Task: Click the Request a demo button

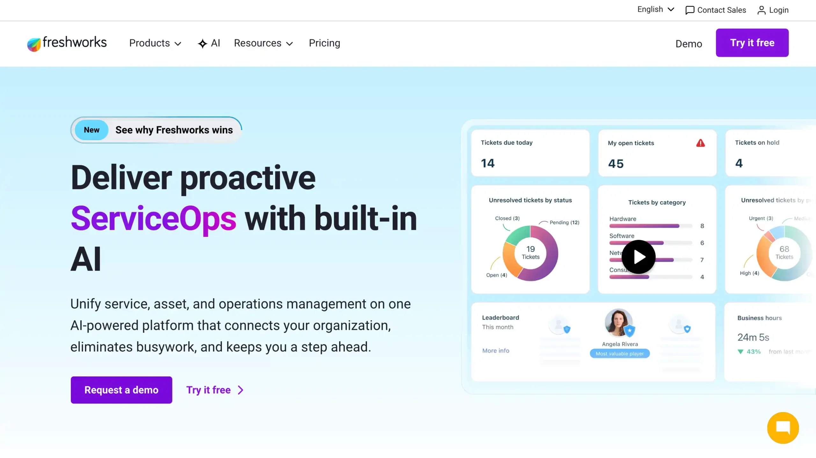Action: coord(121,390)
